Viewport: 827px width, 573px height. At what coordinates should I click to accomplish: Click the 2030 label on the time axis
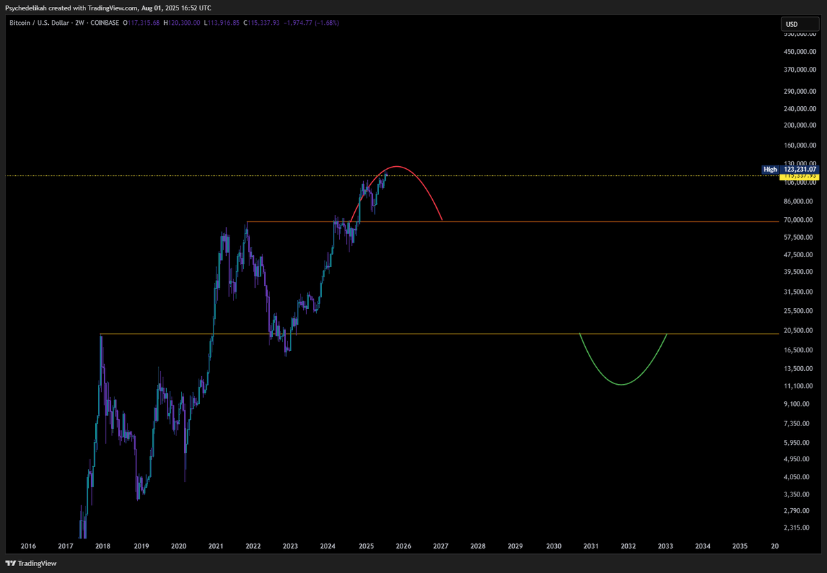[x=553, y=546]
